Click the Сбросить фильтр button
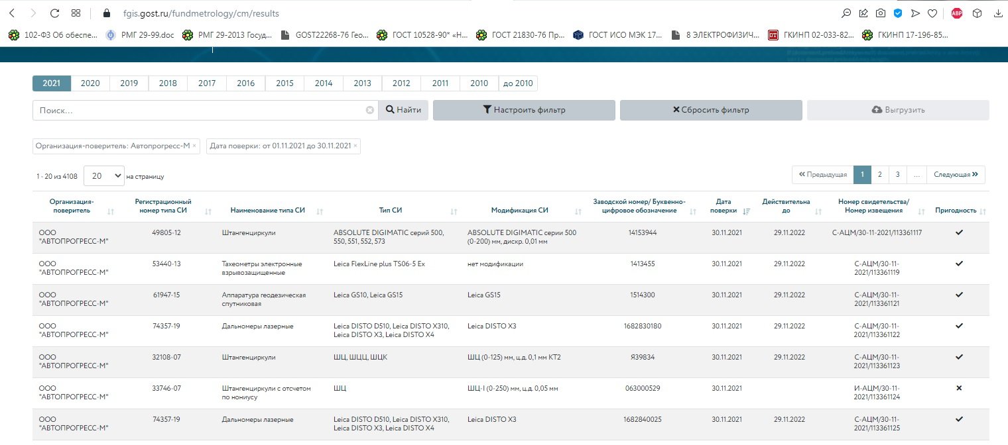 711,110
